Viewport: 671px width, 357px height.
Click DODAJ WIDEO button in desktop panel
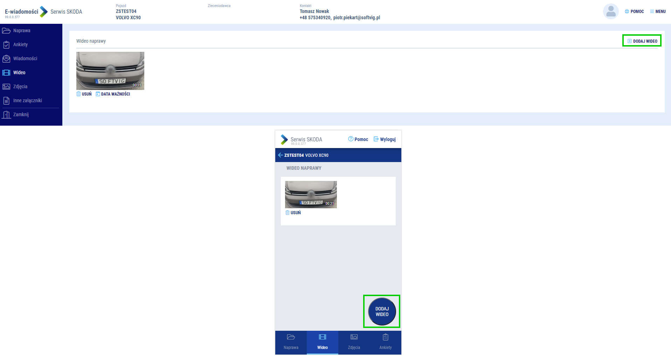click(642, 41)
